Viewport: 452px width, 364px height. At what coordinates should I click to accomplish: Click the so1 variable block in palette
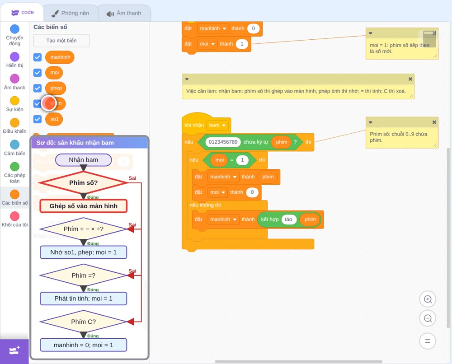(54, 119)
